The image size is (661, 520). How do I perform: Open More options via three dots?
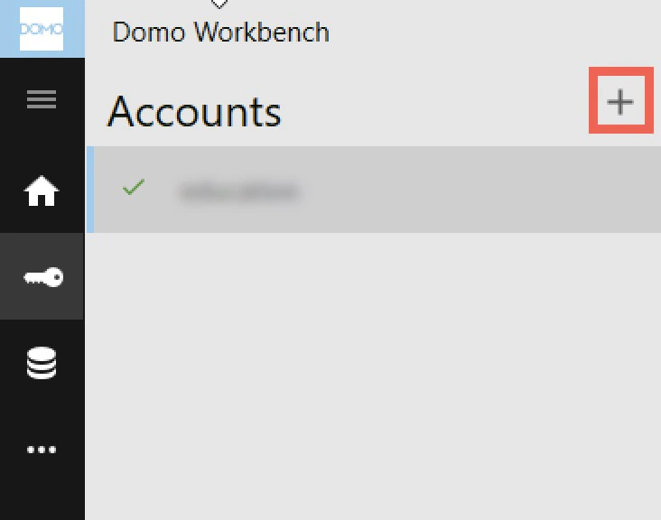pyautogui.click(x=42, y=450)
